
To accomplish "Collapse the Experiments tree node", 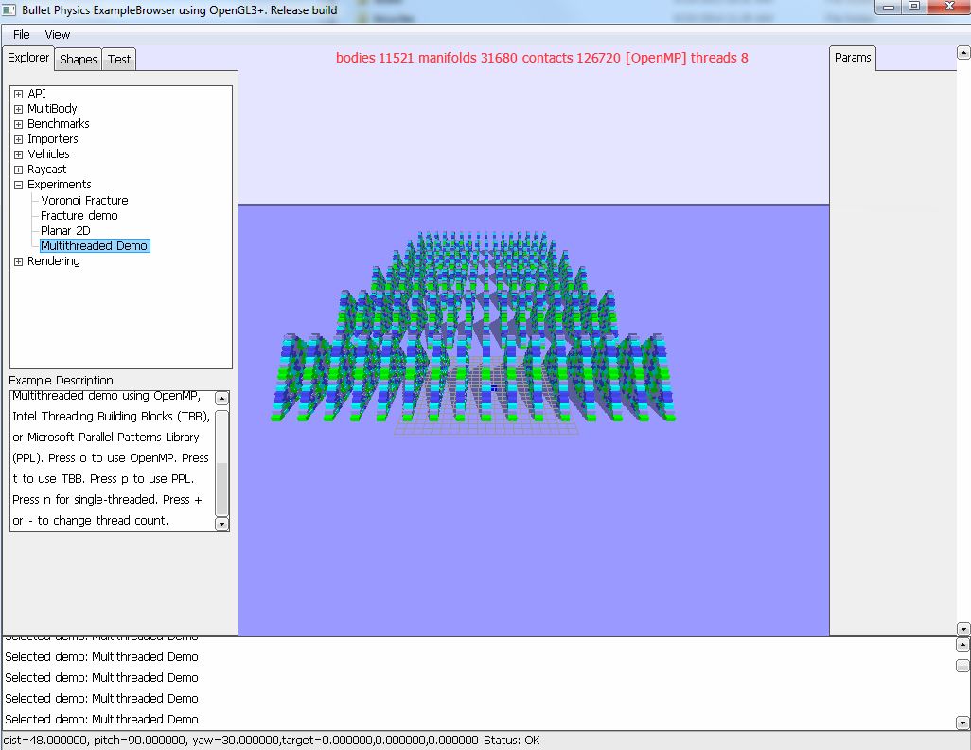I will coord(19,185).
